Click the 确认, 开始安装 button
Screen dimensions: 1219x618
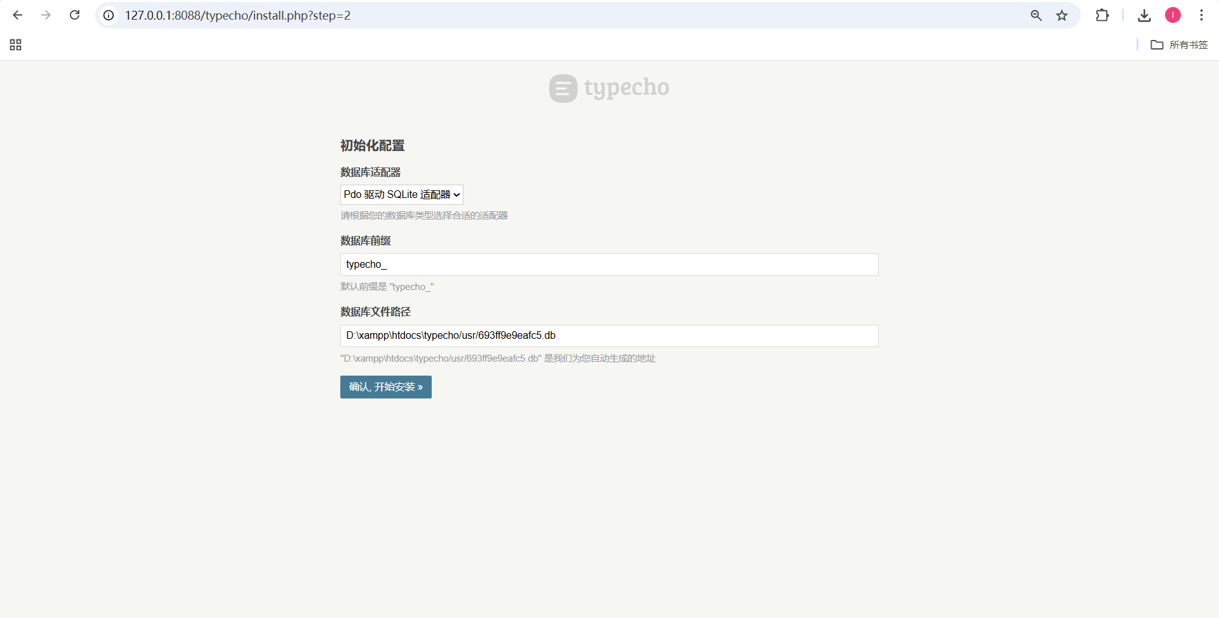pos(385,387)
